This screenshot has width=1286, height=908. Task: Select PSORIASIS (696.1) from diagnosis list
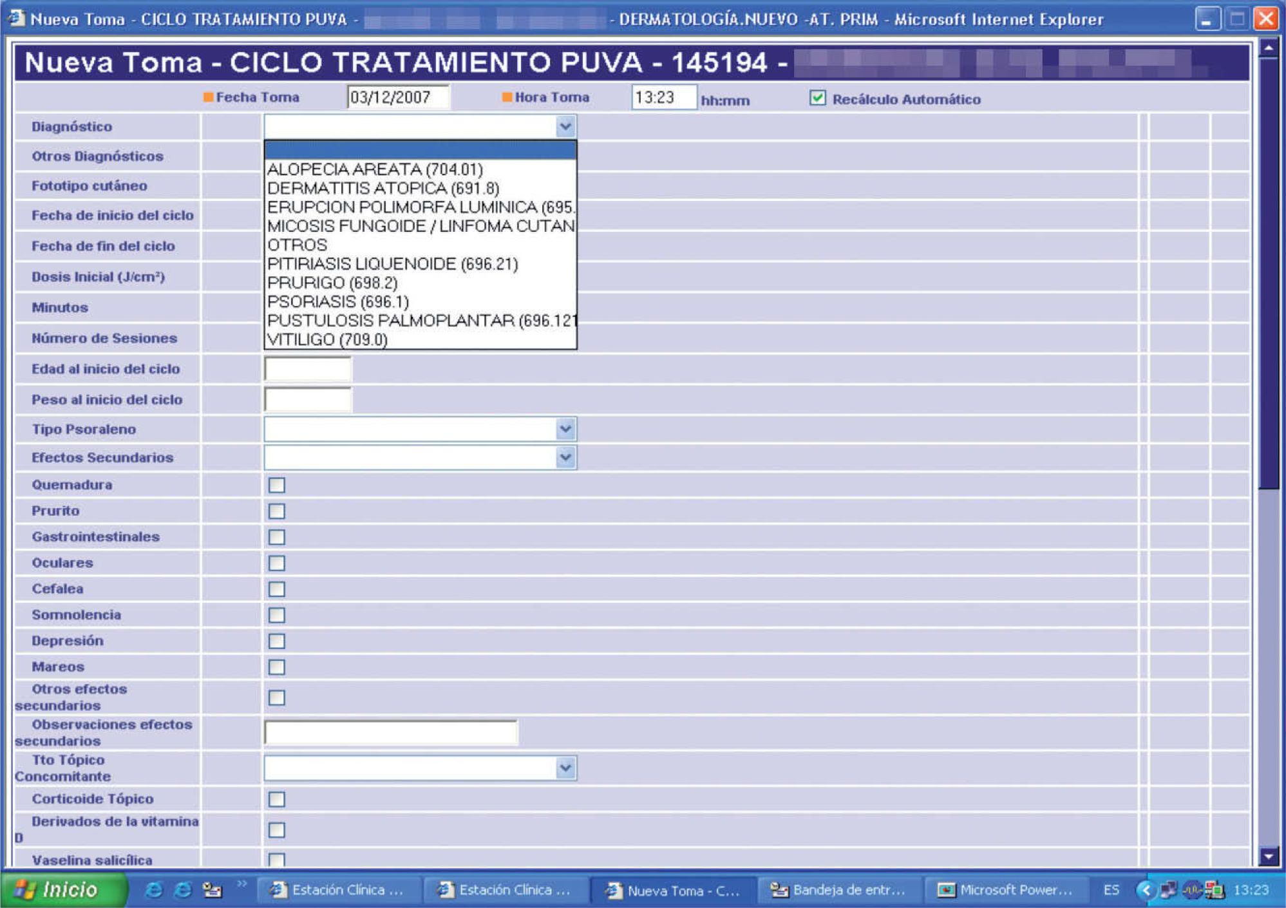tap(338, 301)
